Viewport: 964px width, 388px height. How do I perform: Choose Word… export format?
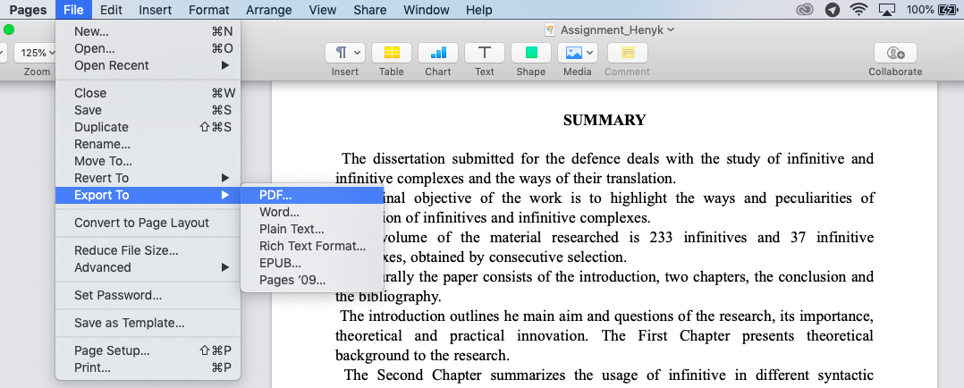click(312, 212)
